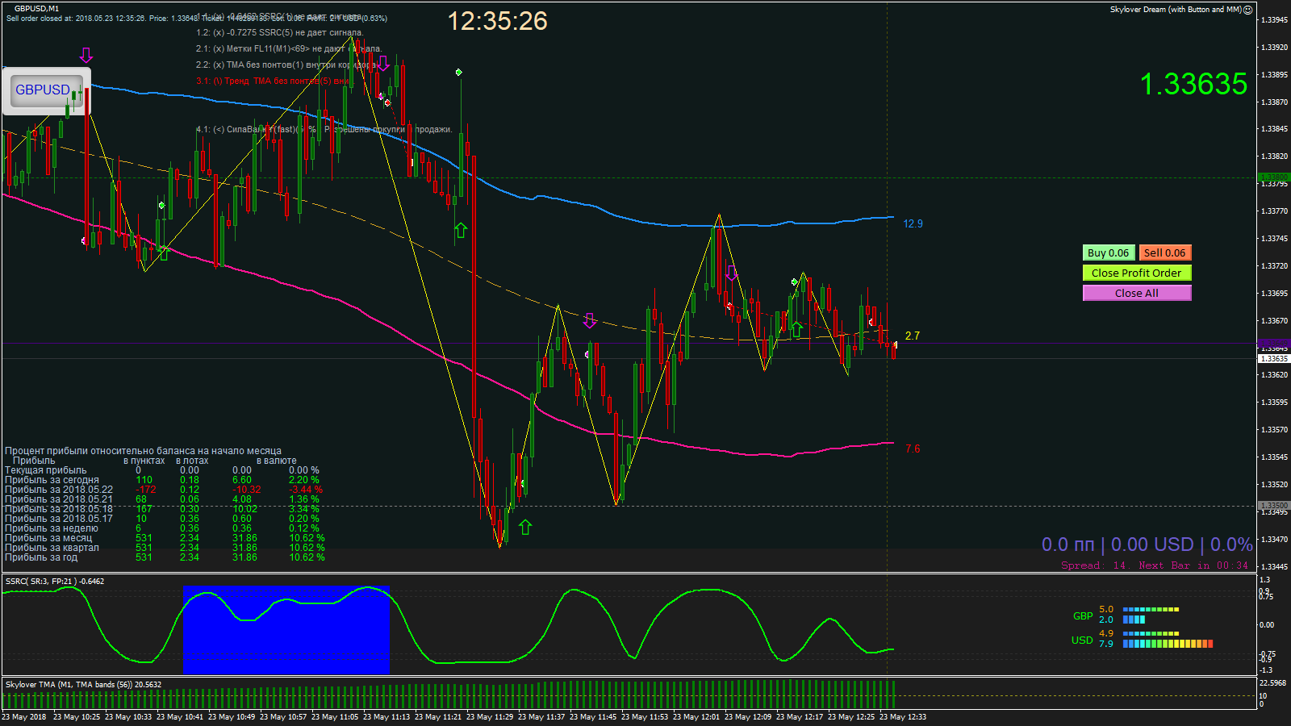Click the 1.33500 dashed level tag on axis

pos(1274,506)
